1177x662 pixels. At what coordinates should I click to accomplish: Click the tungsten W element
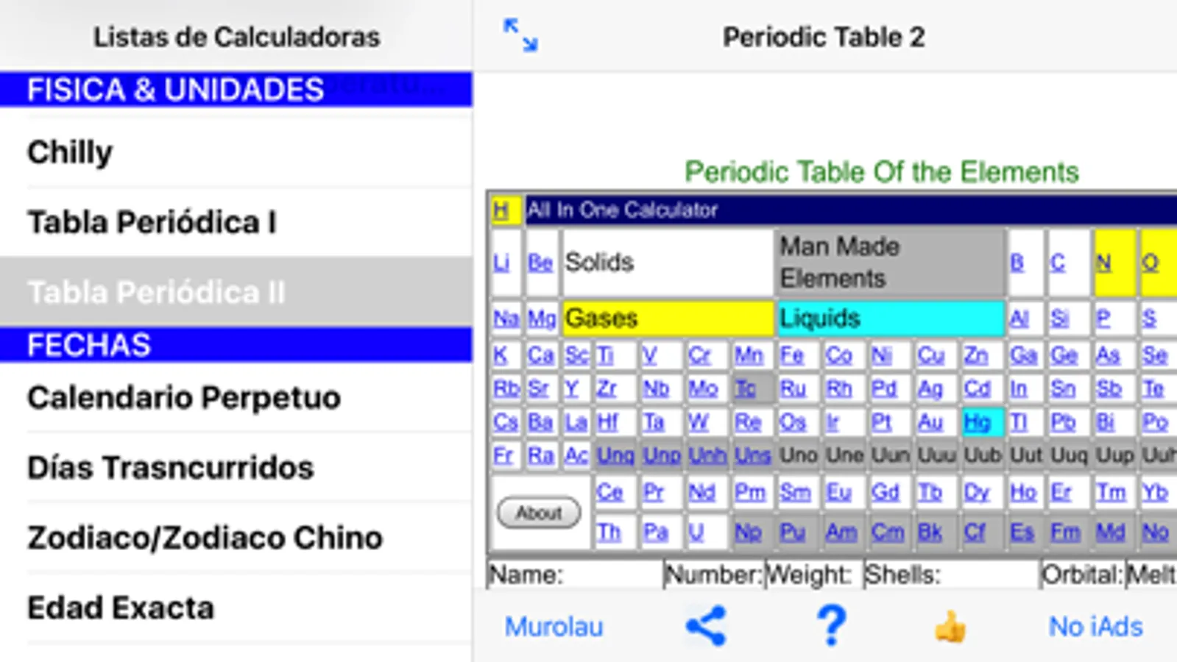pos(698,421)
